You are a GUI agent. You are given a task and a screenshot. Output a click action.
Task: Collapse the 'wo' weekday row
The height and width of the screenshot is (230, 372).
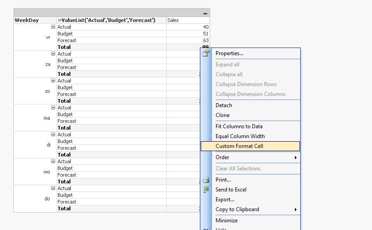pos(54,161)
